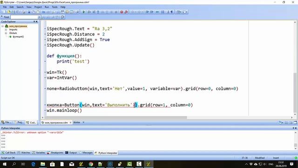Viewport: 298px width, 168px height.
Task: Collapse the моя_программа tree root
Action: (2, 26)
